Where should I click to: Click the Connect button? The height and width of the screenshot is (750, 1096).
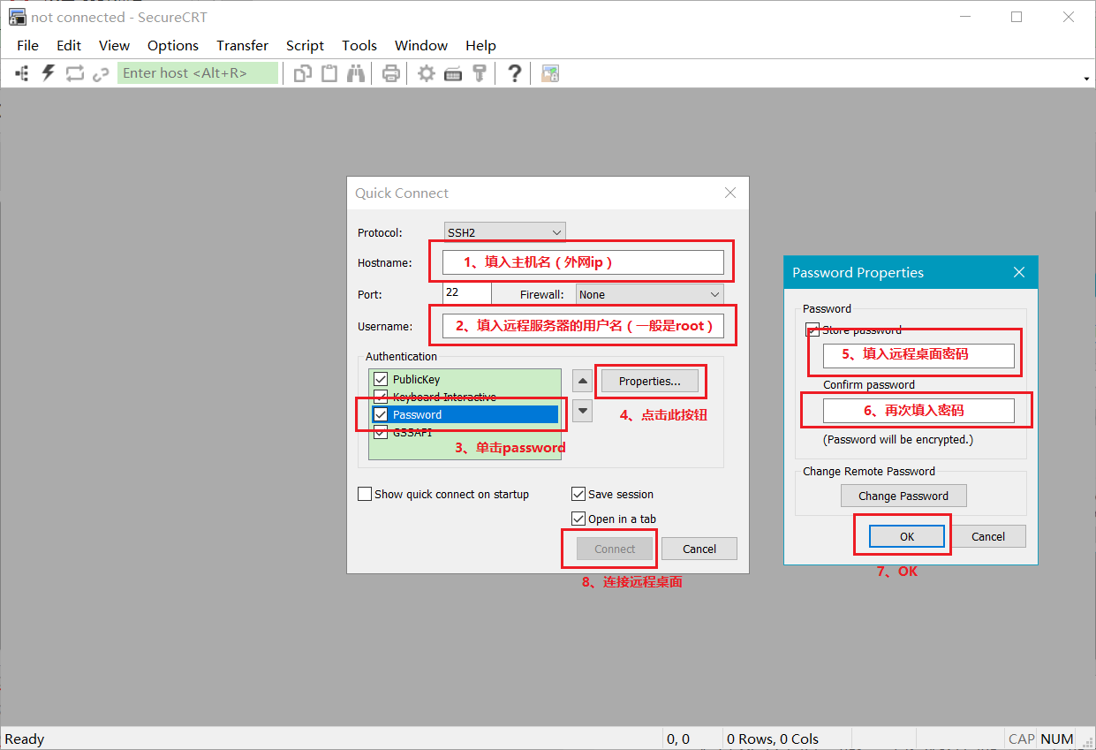click(x=615, y=549)
